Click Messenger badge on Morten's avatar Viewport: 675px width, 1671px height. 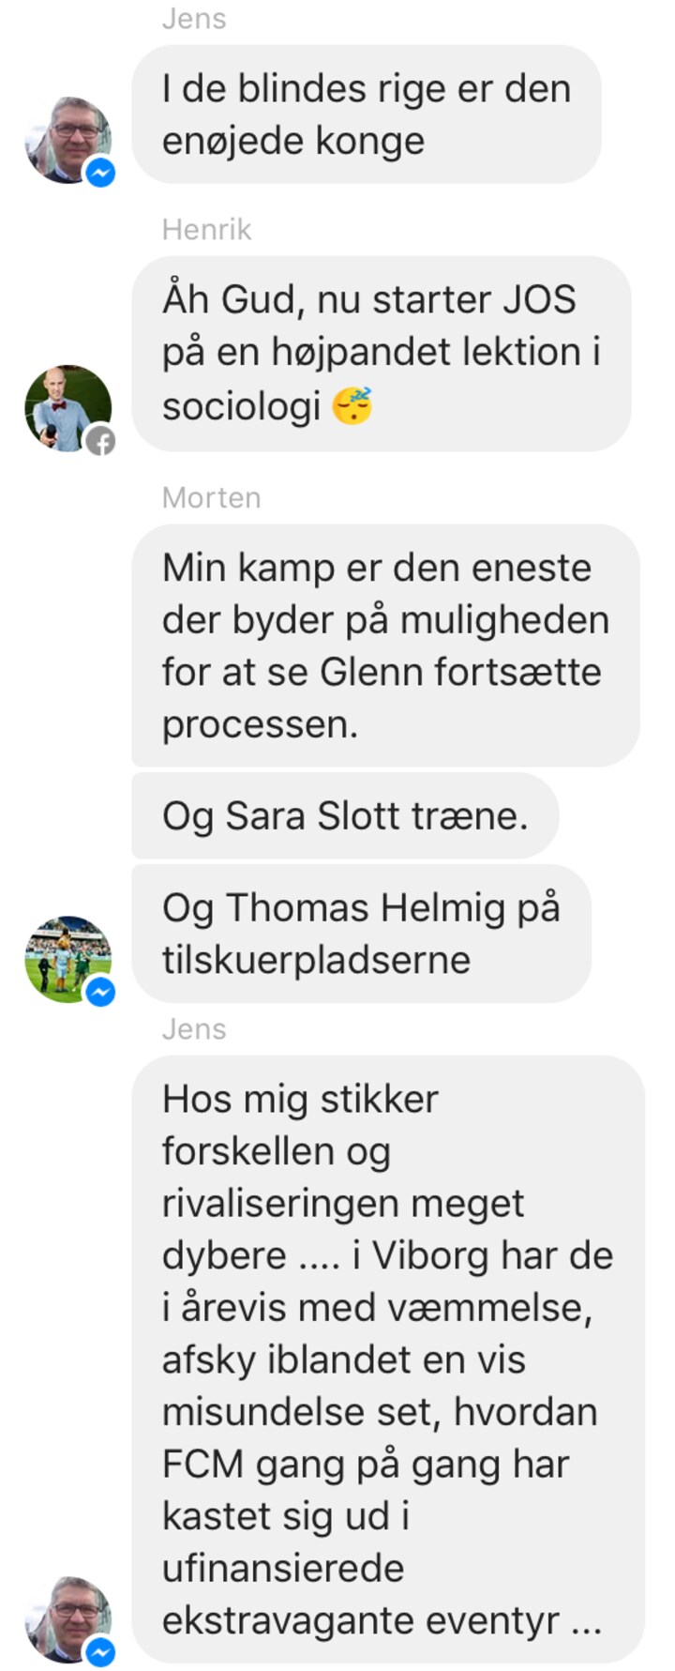click(100, 992)
